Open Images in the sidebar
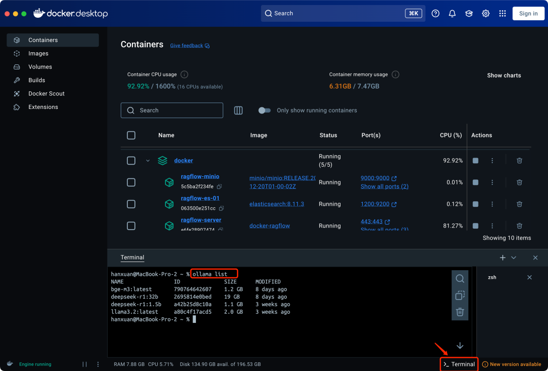The image size is (548, 371). click(53, 53)
